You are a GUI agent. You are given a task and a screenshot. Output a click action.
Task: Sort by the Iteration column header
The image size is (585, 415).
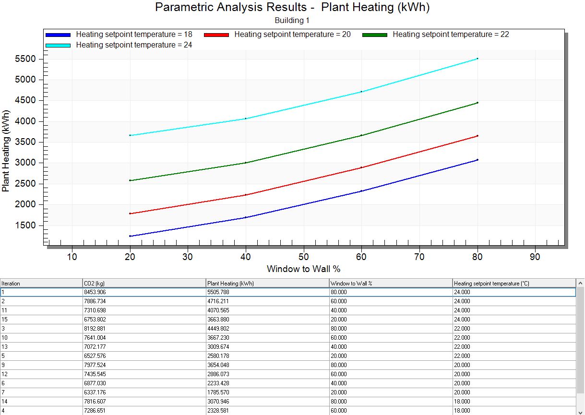[41, 283]
